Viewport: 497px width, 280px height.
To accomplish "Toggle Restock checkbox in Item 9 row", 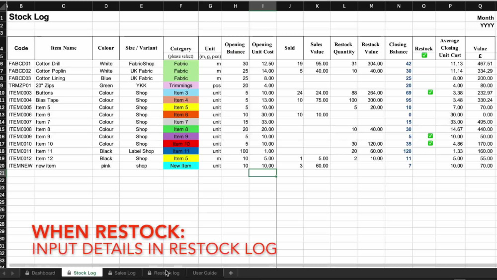I will 430,136.
